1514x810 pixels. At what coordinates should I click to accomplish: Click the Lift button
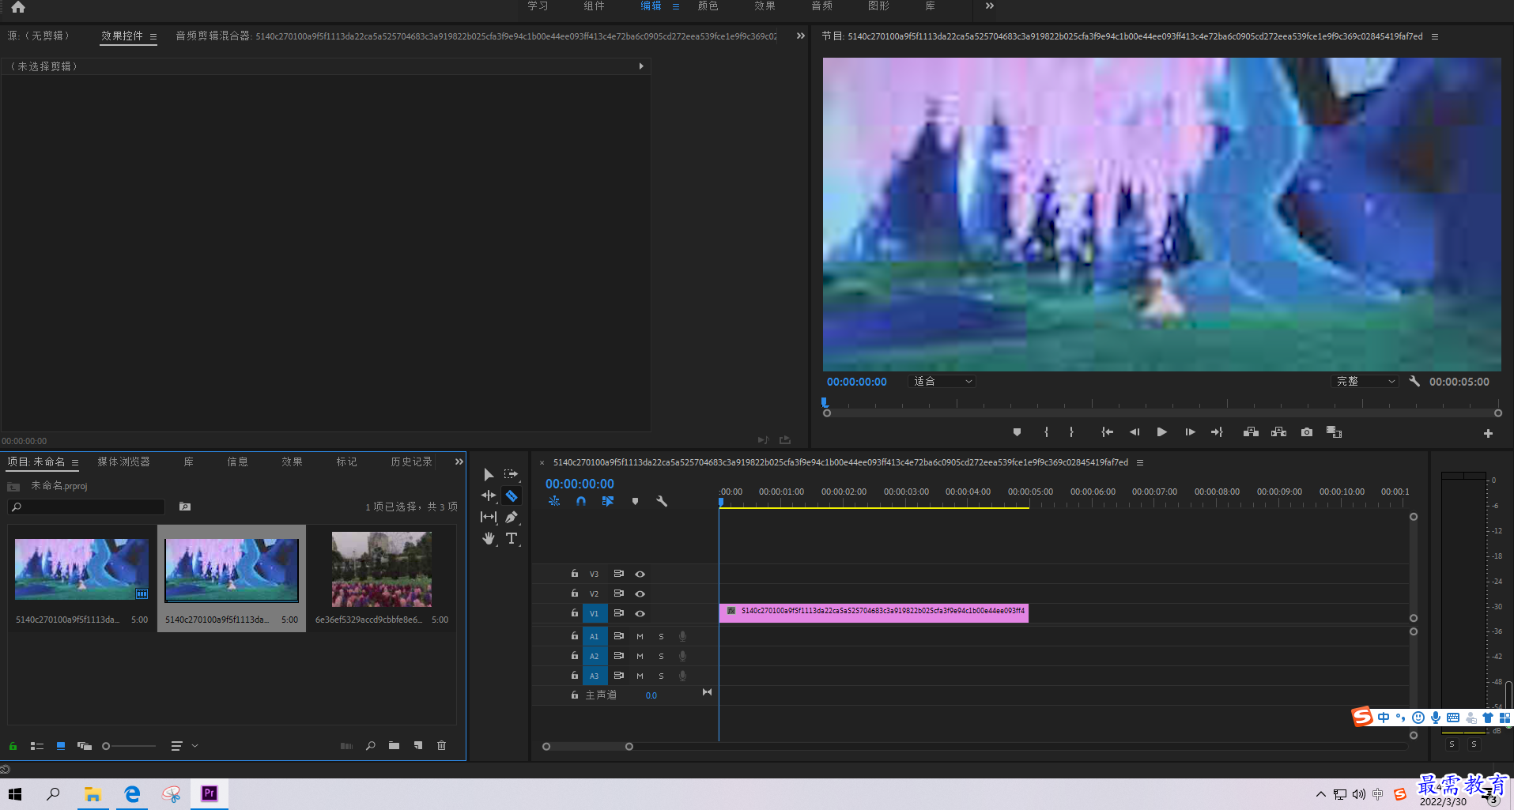1251,432
